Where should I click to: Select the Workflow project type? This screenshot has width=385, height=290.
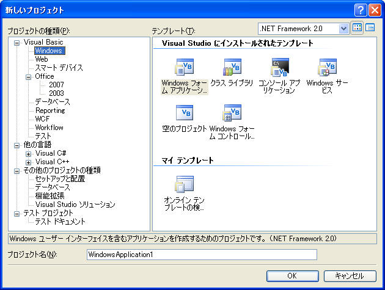(x=49, y=128)
